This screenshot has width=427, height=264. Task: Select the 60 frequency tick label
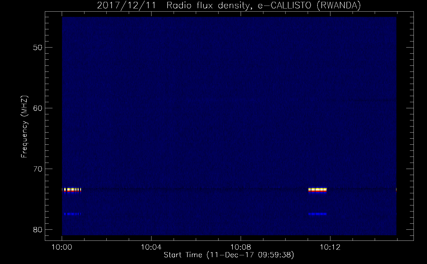click(x=38, y=108)
